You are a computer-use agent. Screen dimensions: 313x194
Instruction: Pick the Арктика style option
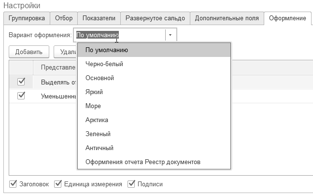coord(97,120)
